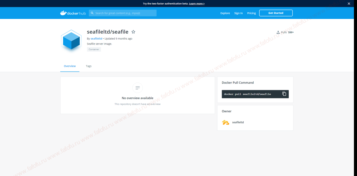Screen dimensions: 357x176
Task: Follow the Learn more link
Action: [197, 4]
